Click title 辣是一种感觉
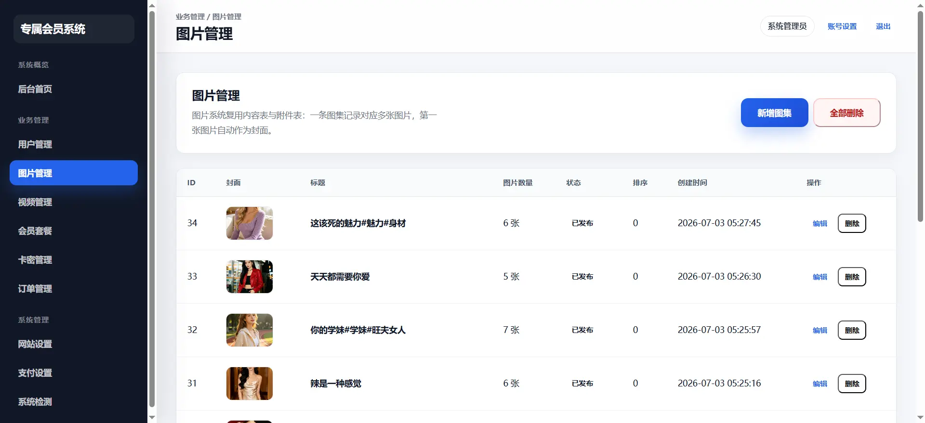The height and width of the screenshot is (423, 925). tap(336, 384)
